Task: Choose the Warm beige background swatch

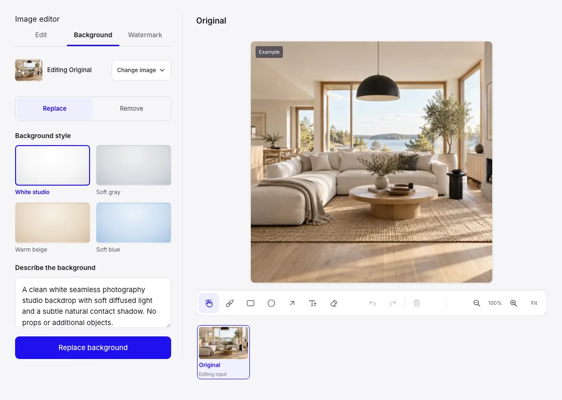Action: tap(52, 223)
